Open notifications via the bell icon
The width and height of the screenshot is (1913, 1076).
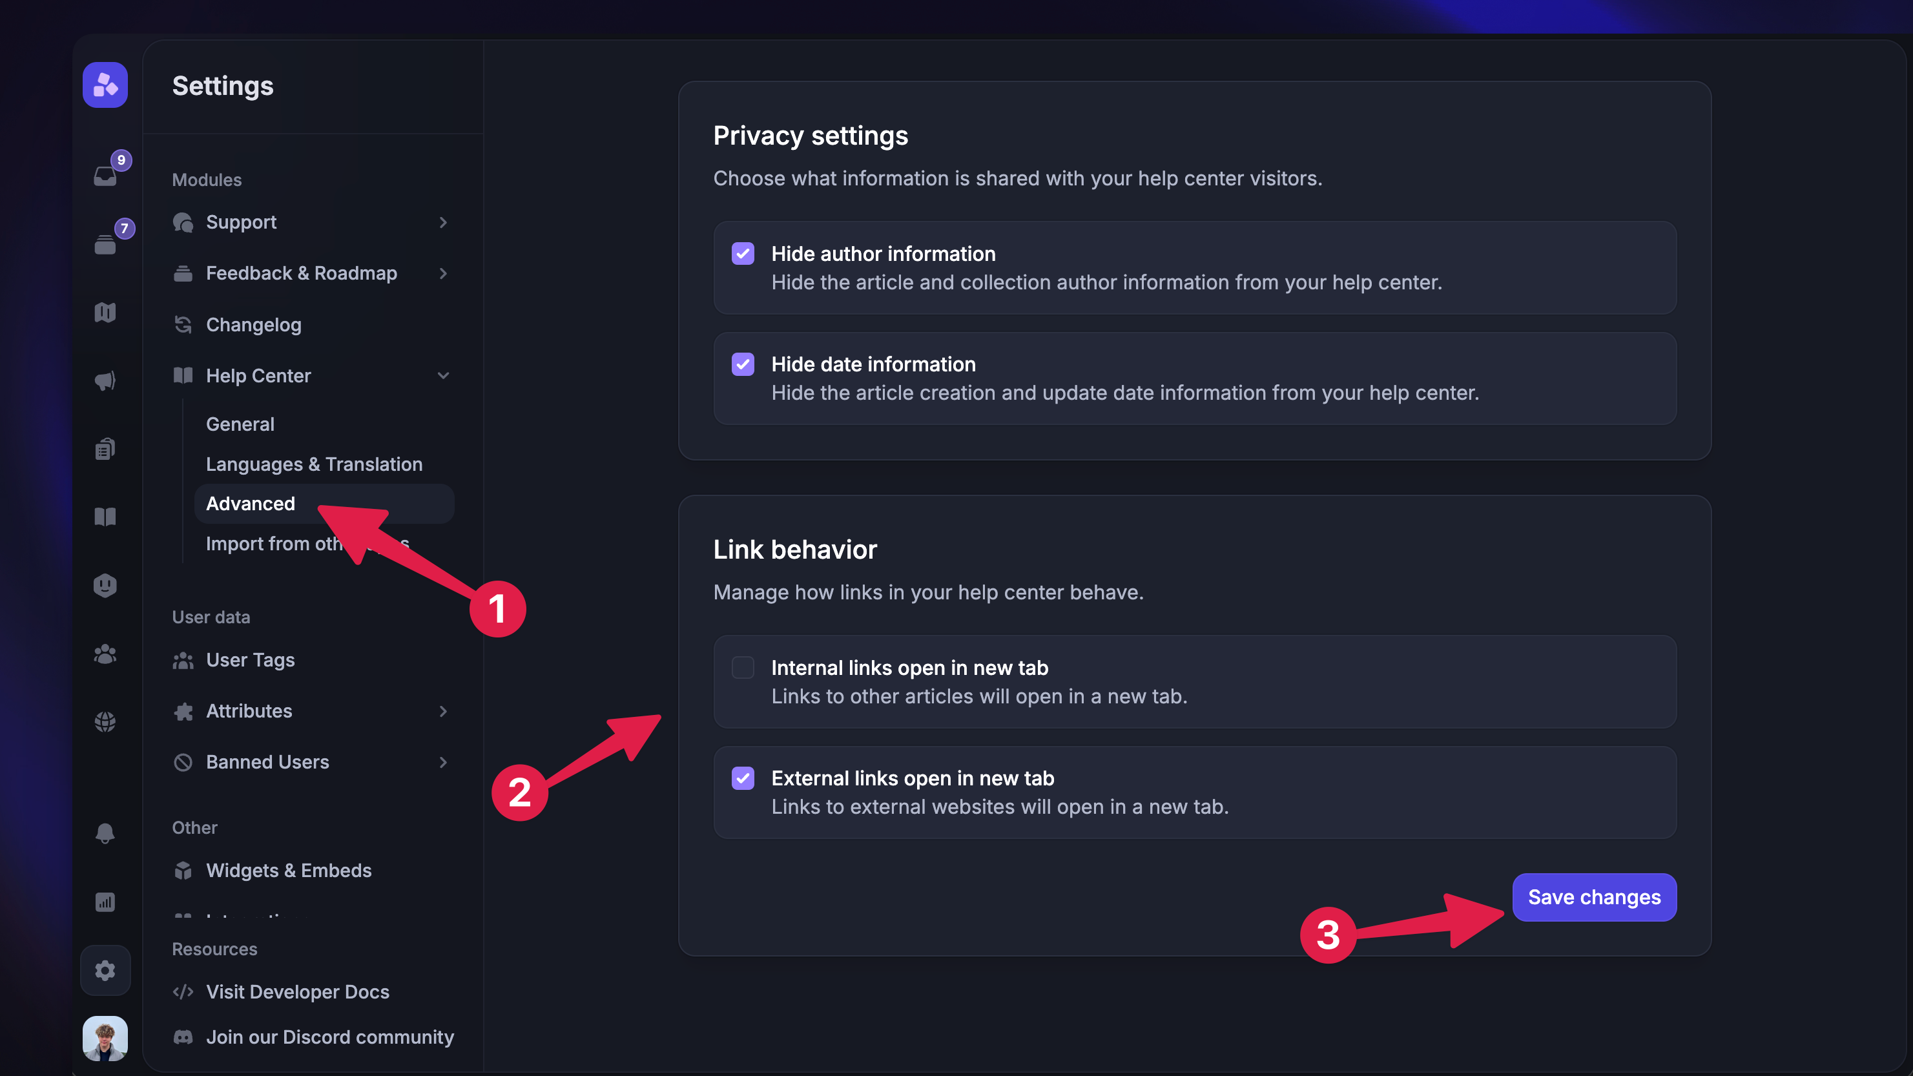[x=105, y=833]
